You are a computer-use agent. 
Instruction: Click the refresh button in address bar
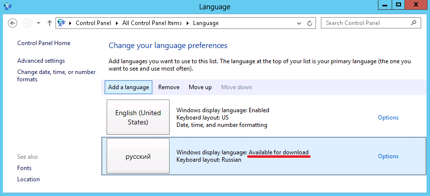pos(309,23)
